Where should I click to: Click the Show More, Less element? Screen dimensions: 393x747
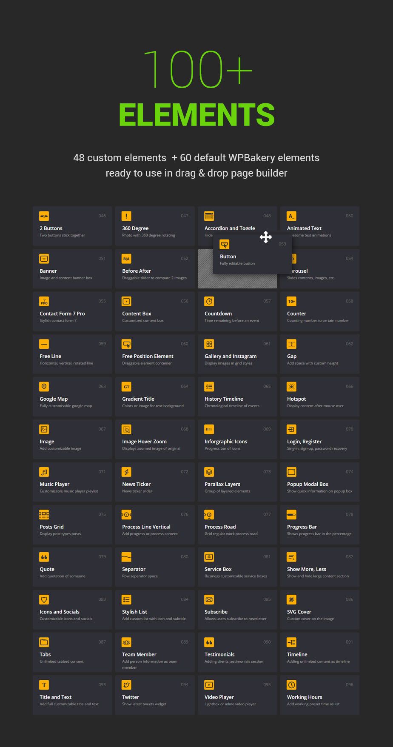pos(319,567)
